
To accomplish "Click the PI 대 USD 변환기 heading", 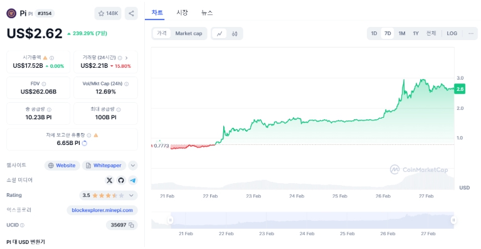I will 26,242.
